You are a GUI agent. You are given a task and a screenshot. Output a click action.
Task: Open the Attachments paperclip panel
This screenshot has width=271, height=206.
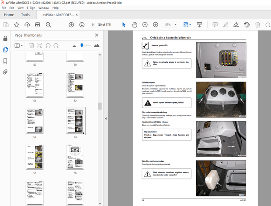(x=5, y=72)
